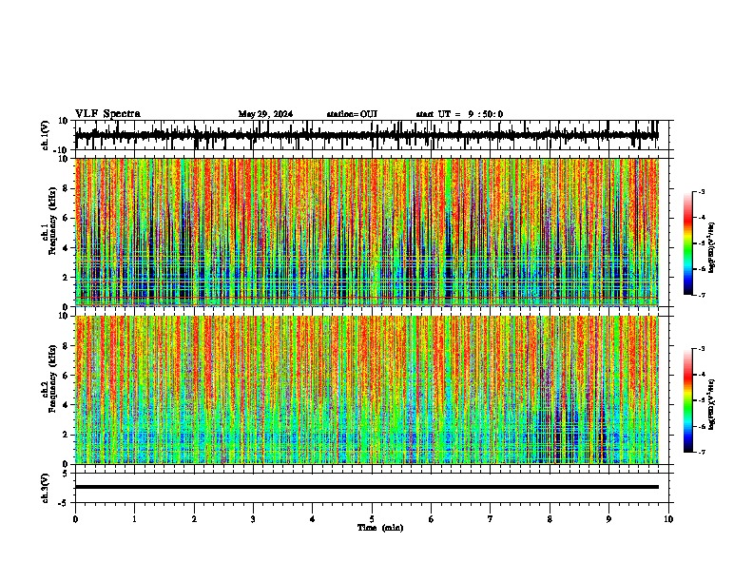The height and width of the screenshot is (582, 753).
Task: Click the flat ch.3 voltage trace line
Action: [x=367, y=487]
